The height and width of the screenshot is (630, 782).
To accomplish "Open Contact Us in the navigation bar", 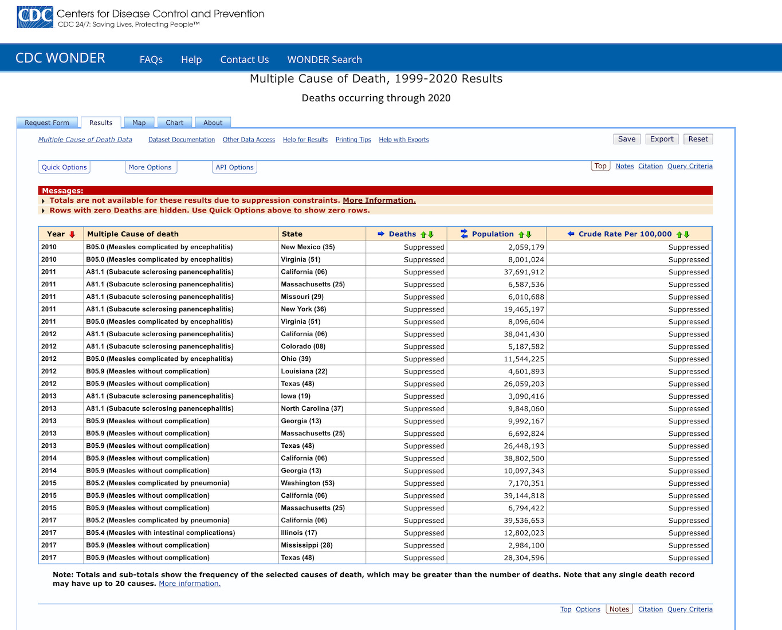I will click(245, 60).
